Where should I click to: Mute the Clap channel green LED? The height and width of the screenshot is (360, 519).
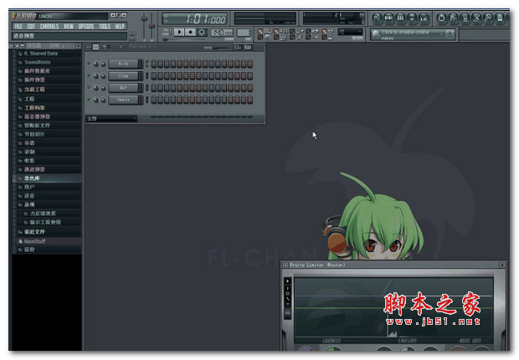tap(89, 76)
